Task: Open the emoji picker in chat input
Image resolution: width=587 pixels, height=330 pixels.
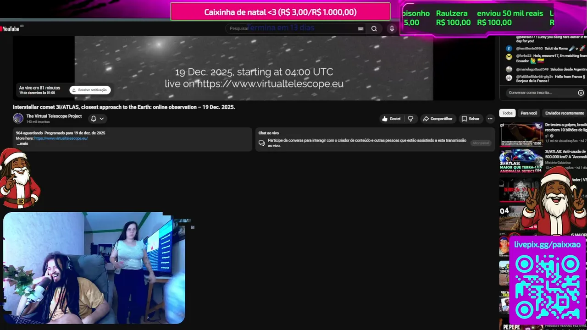Action: coord(581,93)
